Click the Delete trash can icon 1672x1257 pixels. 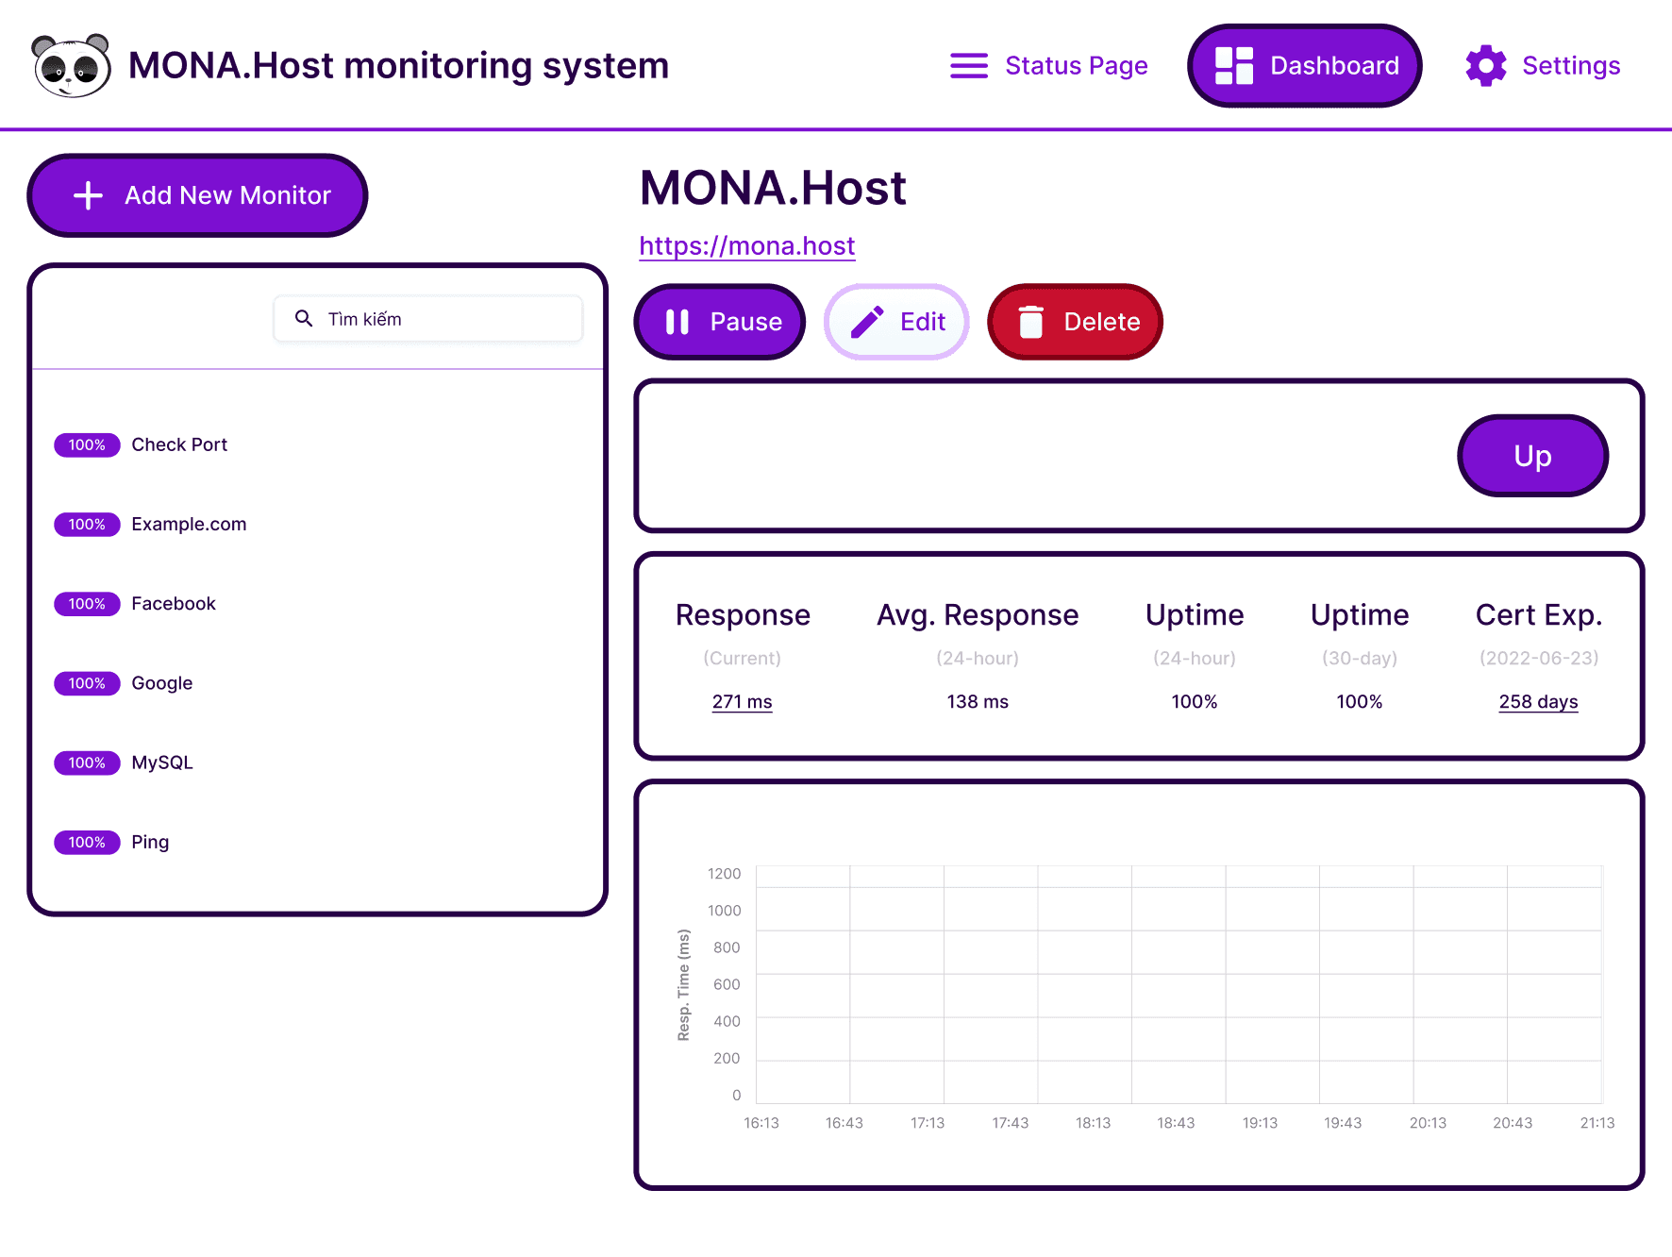click(x=1031, y=322)
